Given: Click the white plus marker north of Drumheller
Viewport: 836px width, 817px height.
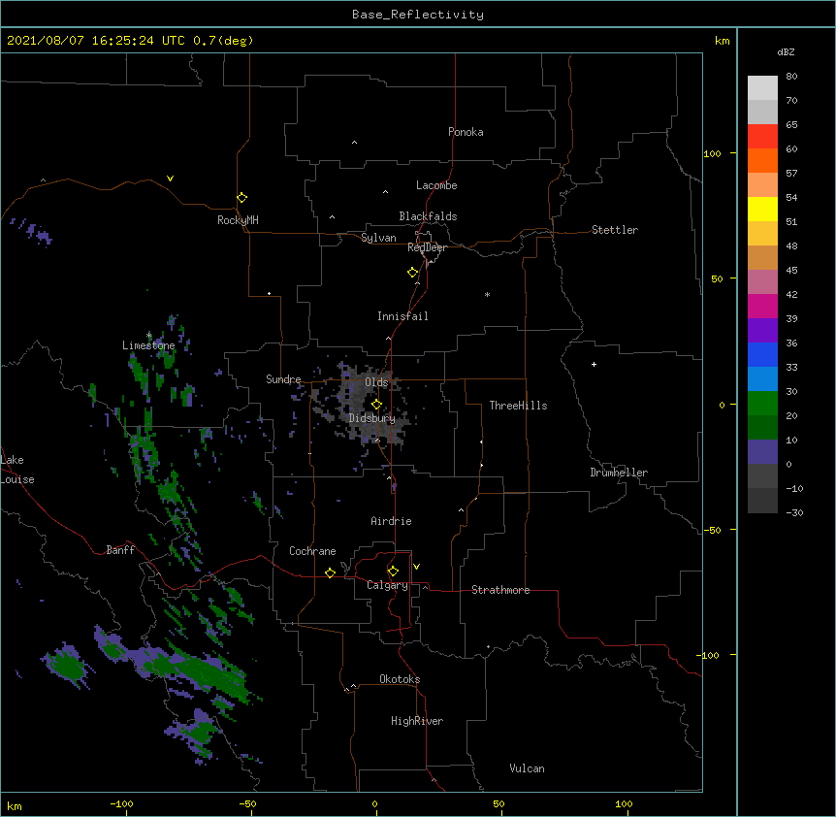Looking at the screenshot, I should tap(594, 364).
